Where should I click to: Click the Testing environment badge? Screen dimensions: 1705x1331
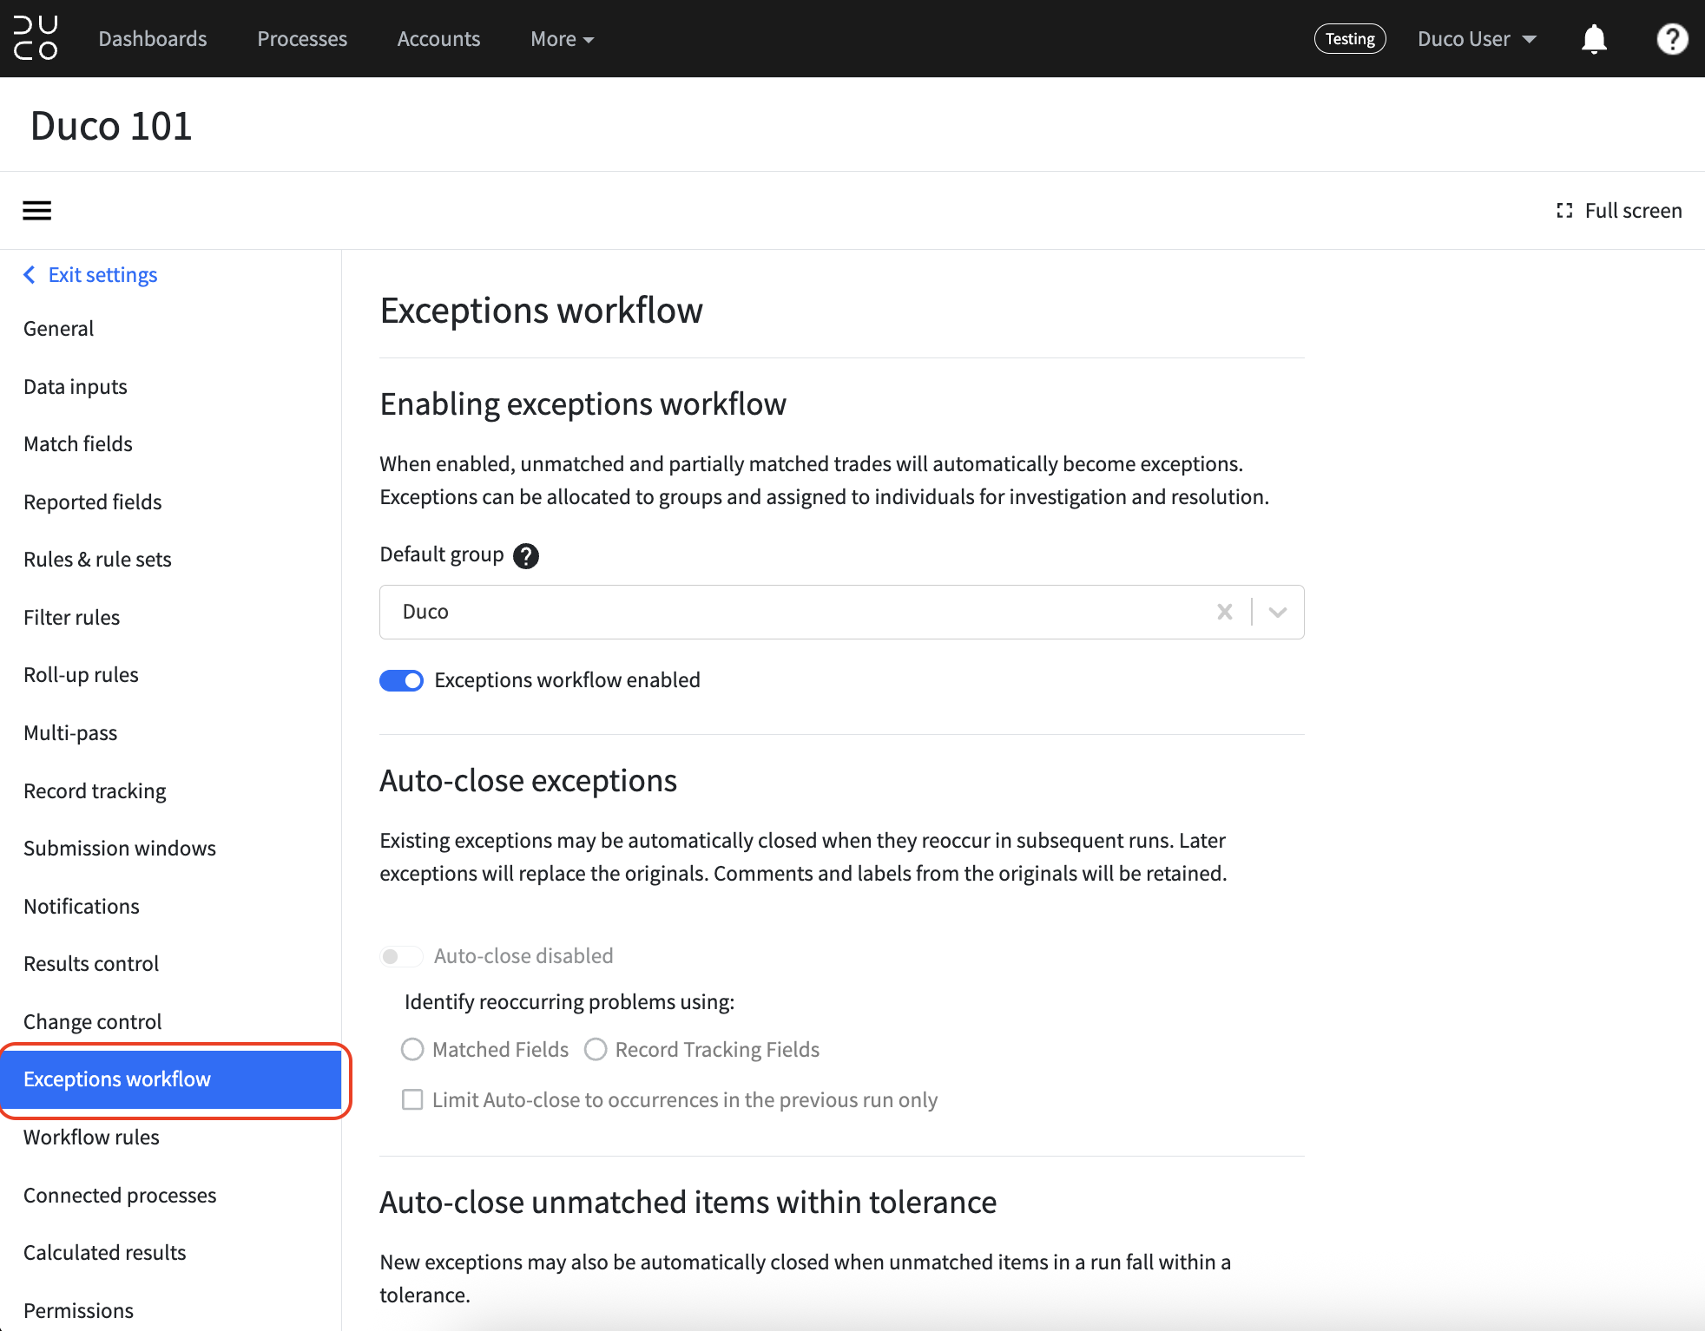(x=1350, y=39)
